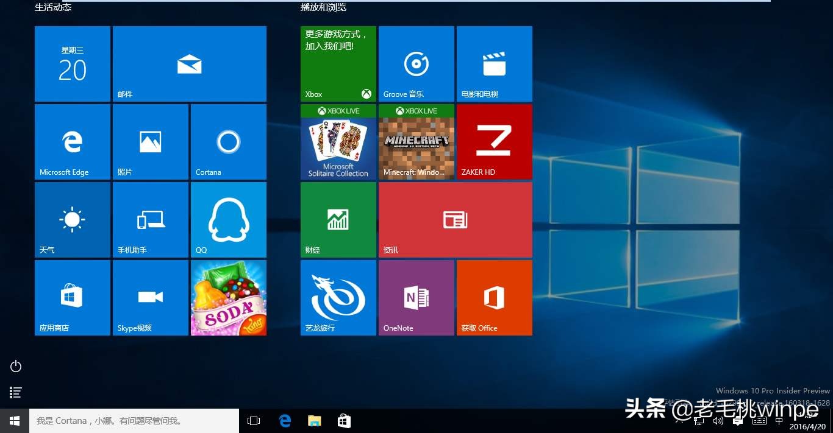Open the 财经 (Finance) tile

[338, 219]
